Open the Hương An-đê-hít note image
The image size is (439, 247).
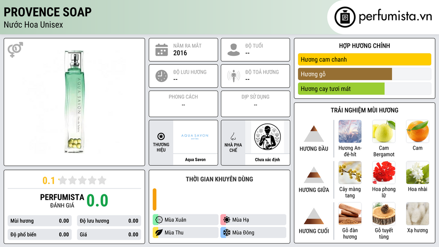point(350,132)
